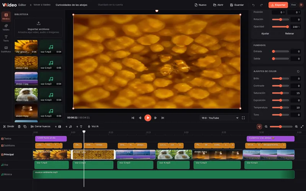
Task: Select the 5.000 flores al día text clip
Action: coord(51,139)
